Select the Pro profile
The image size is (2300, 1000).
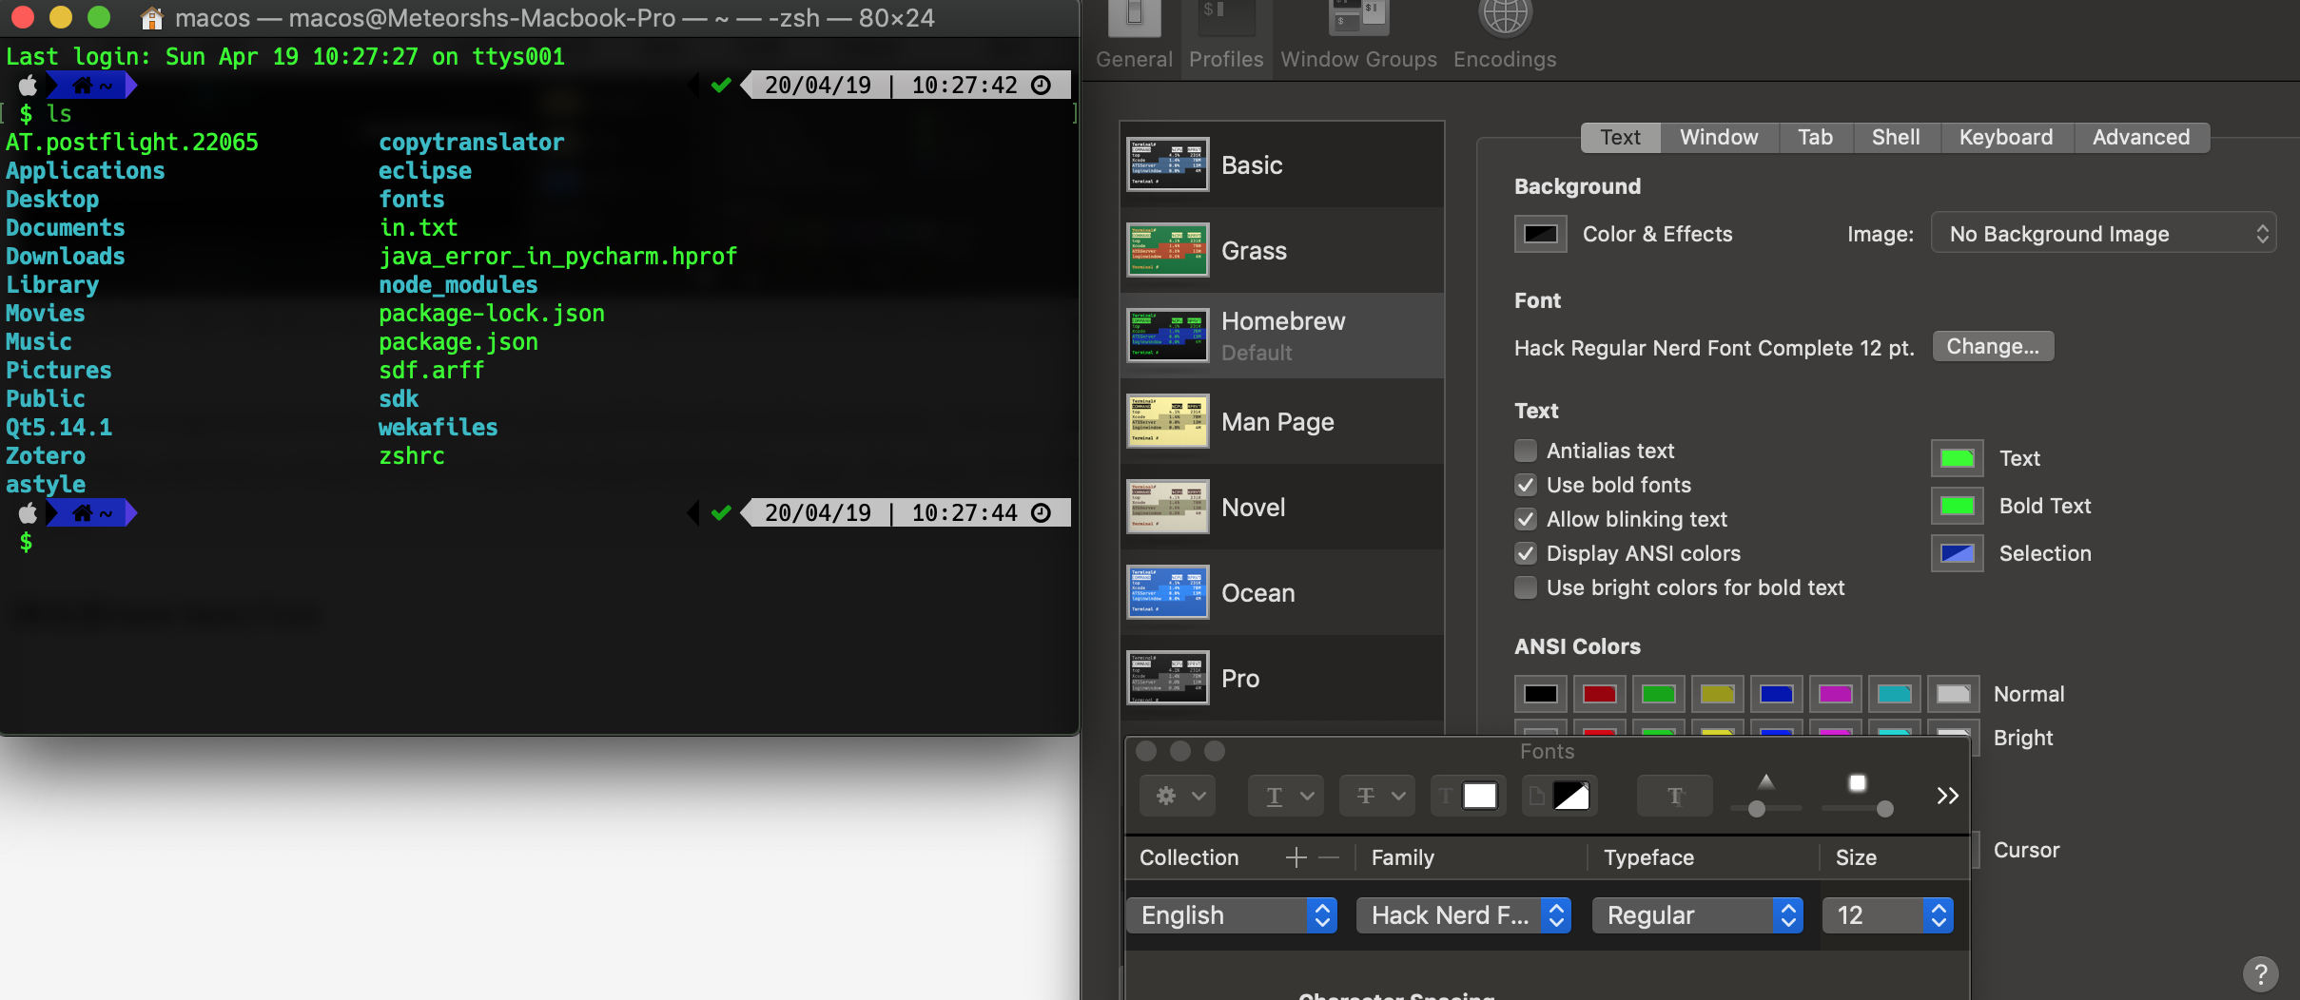pyautogui.click(x=1282, y=678)
